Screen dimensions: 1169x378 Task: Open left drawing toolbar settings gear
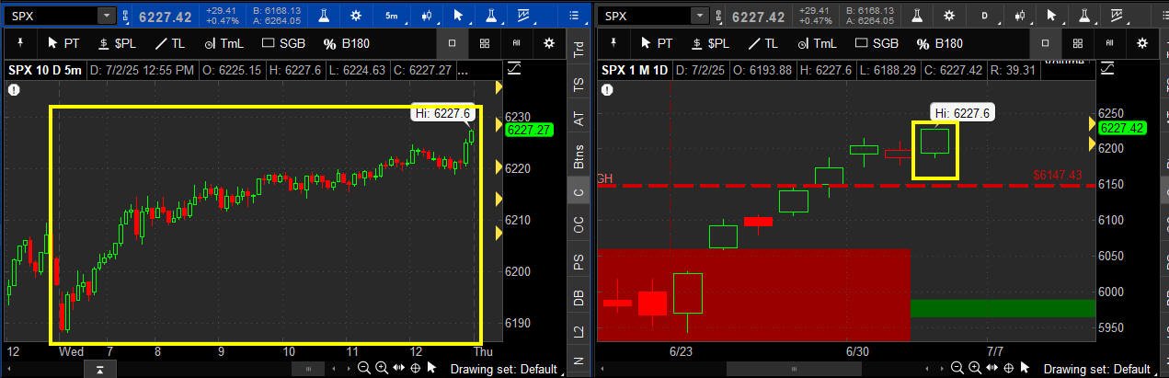[549, 43]
